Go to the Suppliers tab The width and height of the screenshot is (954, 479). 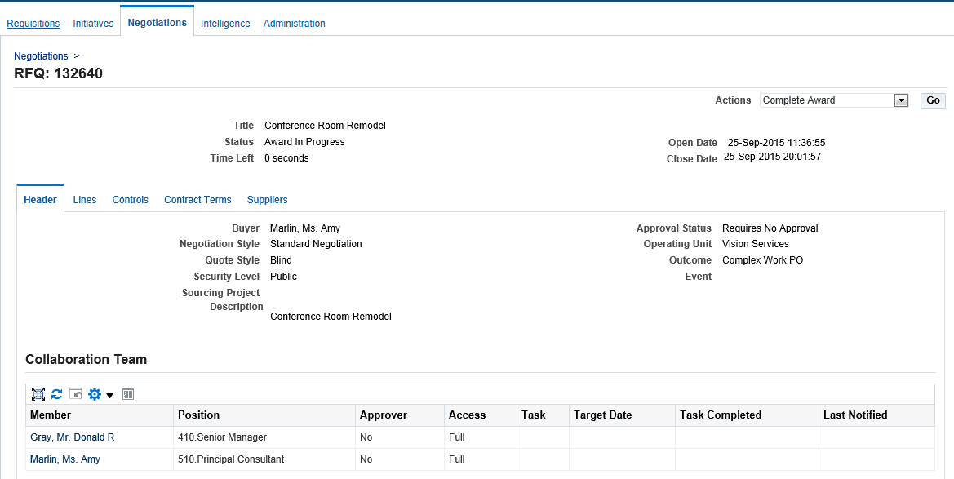[x=267, y=200]
